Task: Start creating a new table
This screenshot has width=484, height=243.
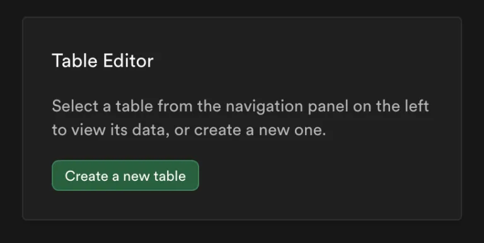Action: click(125, 175)
